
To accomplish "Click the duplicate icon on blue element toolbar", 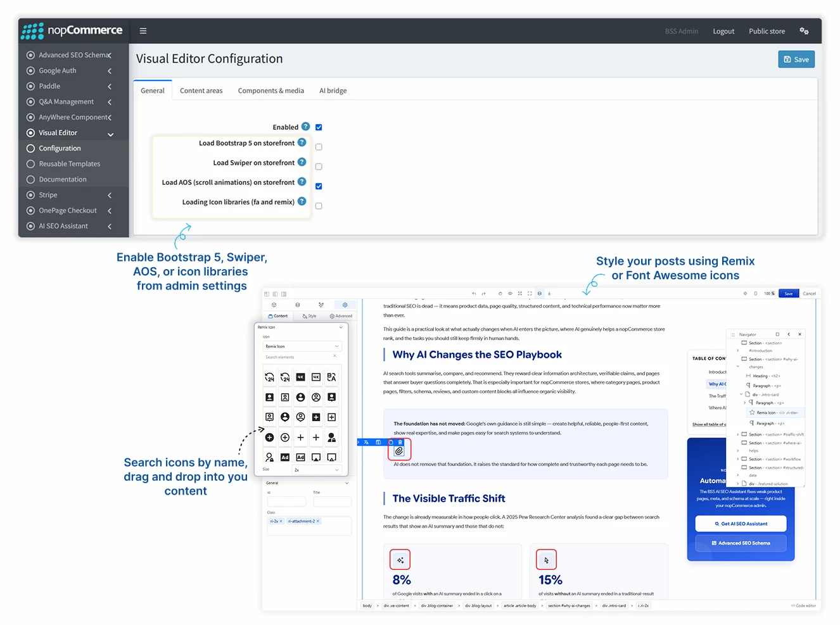I will coord(391,442).
